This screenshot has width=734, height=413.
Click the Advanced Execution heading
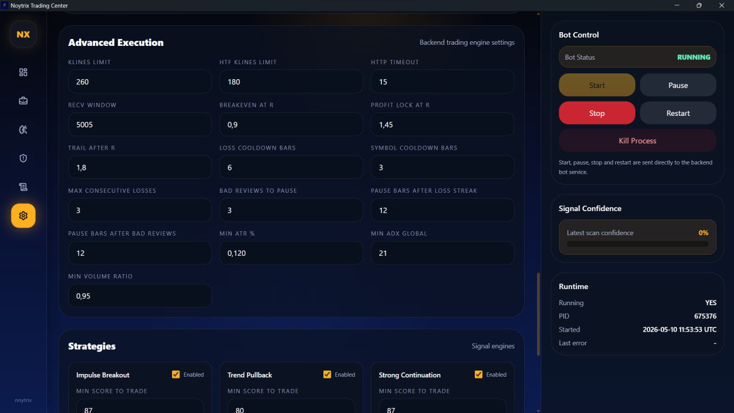(116, 42)
